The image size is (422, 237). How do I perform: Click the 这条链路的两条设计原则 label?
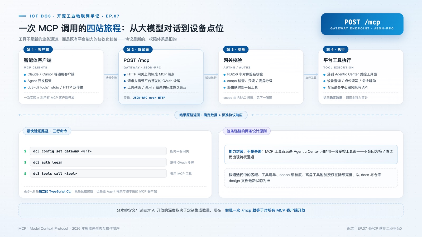[x=247, y=131]
